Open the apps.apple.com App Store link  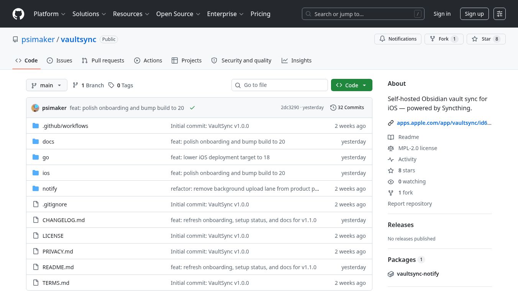point(444,123)
